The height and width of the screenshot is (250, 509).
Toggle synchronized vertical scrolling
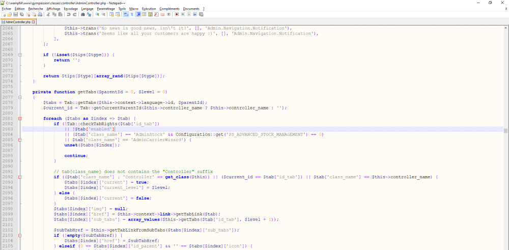(111, 14)
